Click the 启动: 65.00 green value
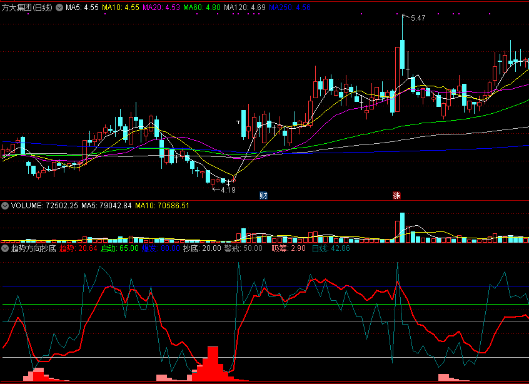Image resolution: width=529 pixels, height=384 pixels. click(x=120, y=249)
